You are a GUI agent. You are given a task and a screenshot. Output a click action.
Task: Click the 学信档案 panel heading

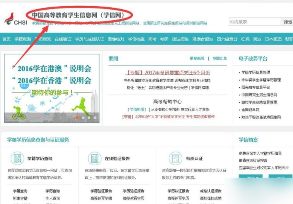[x=248, y=140]
